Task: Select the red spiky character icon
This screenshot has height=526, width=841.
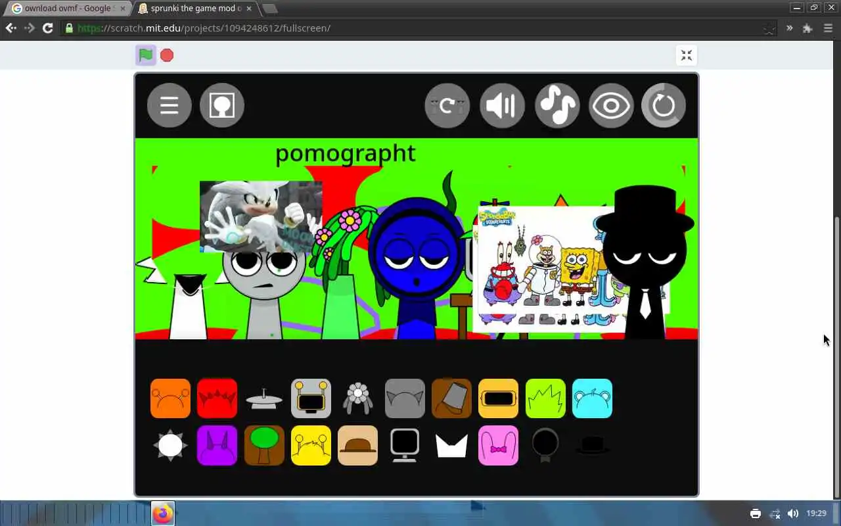Action: pyautogui.click(x=217, y=398)
